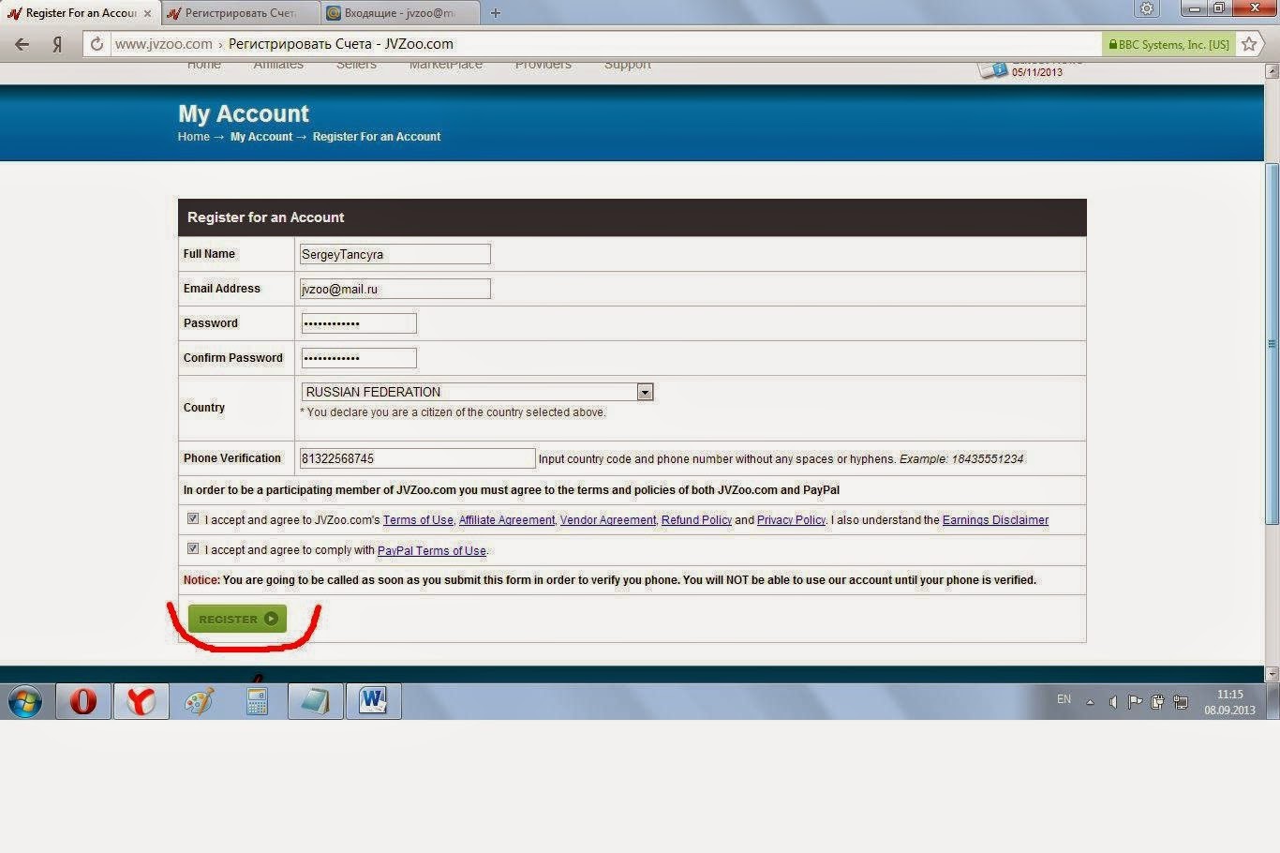This screenshot has height=853, width=1280.
Task: Click the vertical page scrollbar thumb
Action: tap(1272, 344)
